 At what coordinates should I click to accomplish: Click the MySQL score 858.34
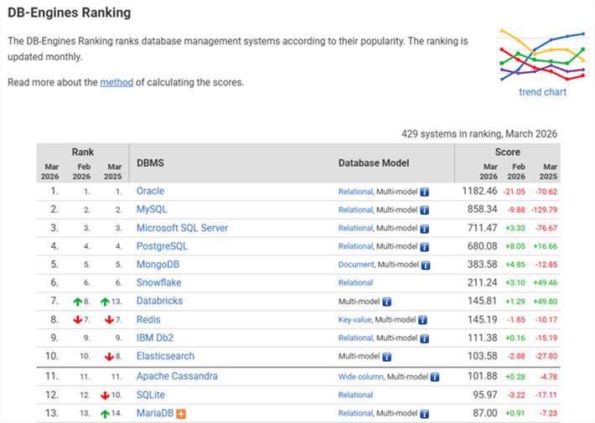coord(482,209)
